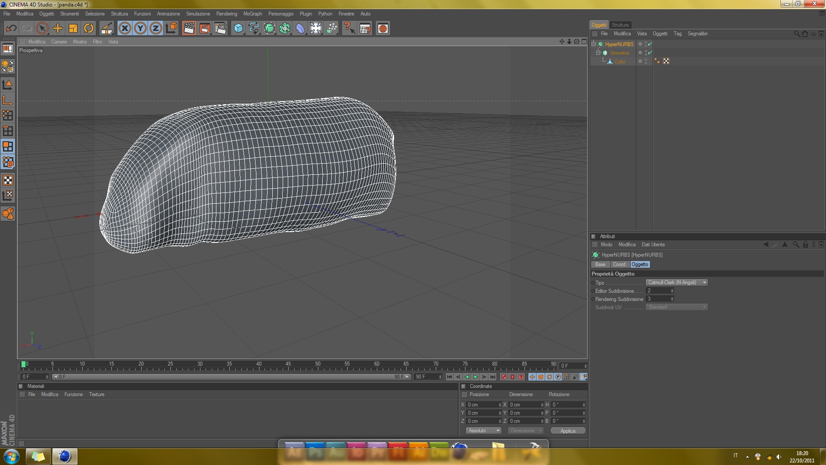Toggle the Z axis lock
This screenshot has width=826, height=465.
155,28
